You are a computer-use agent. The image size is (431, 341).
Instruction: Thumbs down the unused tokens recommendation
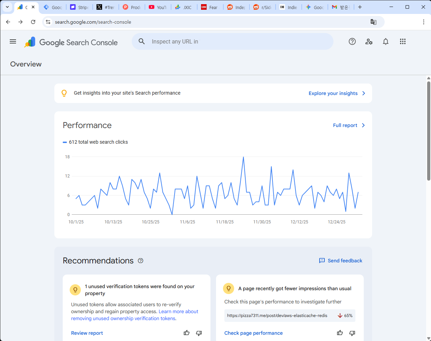click(199, 333)
